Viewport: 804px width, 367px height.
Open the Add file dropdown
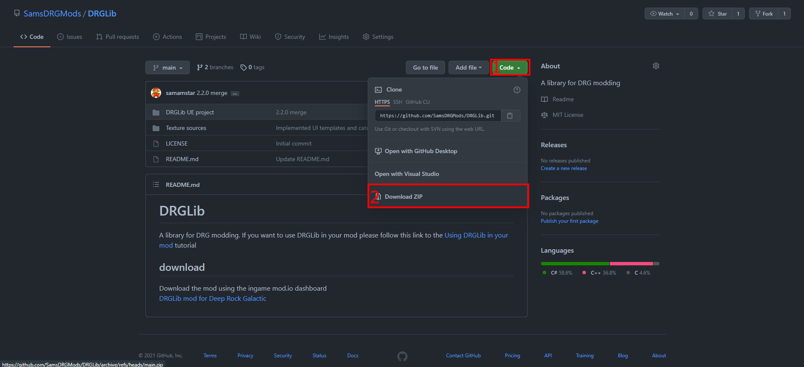click(x=468, y=67)
